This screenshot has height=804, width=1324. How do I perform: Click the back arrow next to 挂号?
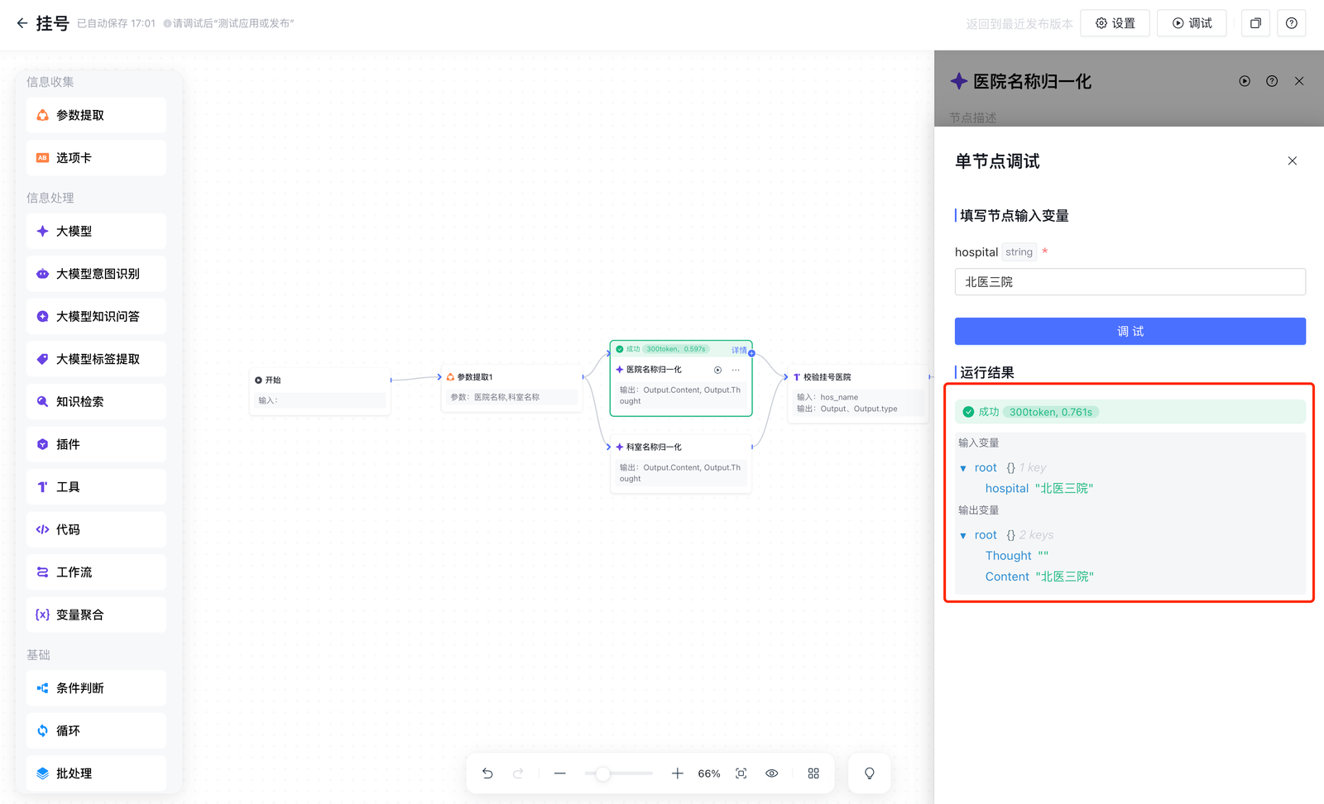click(22, 23)
